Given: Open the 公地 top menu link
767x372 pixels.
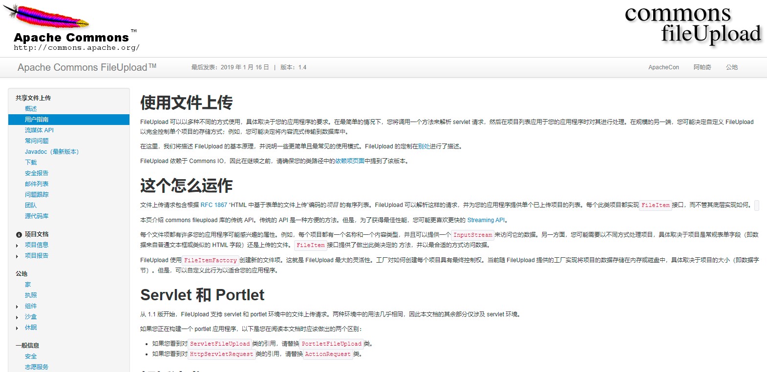Looking at the screenshot, I should click(x=732, y=67).
